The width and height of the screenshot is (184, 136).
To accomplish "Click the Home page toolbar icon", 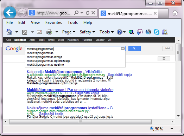I will click(9, 32).
